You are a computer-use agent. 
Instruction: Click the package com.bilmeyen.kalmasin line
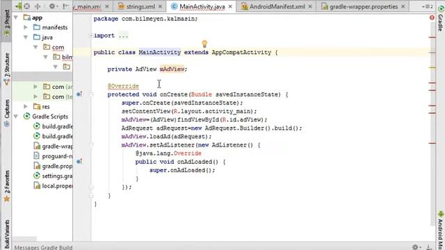pyautogui.click(x=145, y=19)
